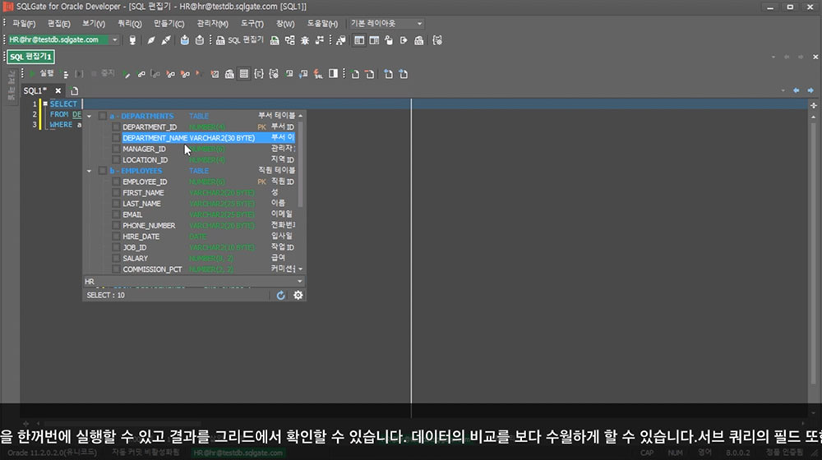822x460 pixels.
Task: Click the debugger bug icon
Action: pyautogui.click(x=305, y=40)
